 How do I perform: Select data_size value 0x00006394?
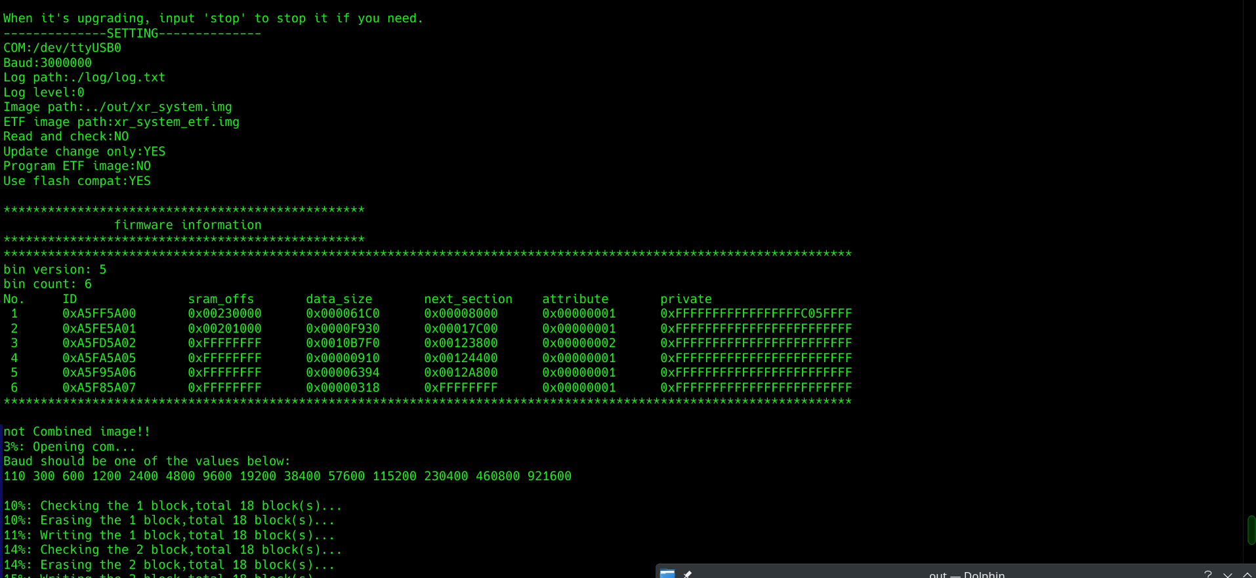[343, 373]
